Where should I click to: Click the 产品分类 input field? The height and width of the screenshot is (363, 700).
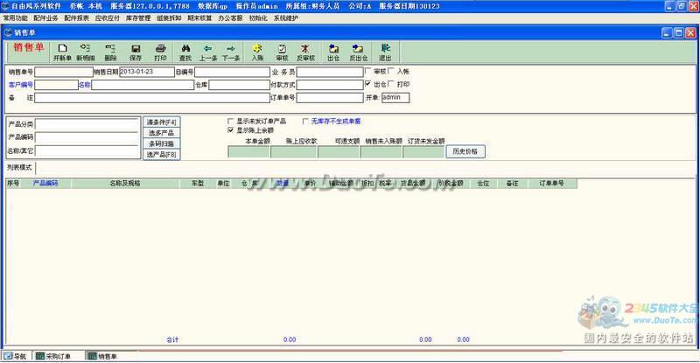click(87, 124)
